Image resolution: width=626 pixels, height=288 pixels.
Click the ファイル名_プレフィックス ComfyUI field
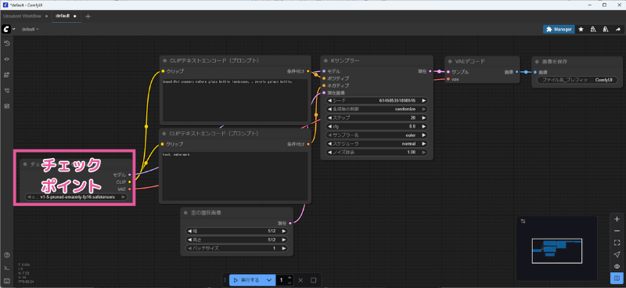[x=577, y=80]
